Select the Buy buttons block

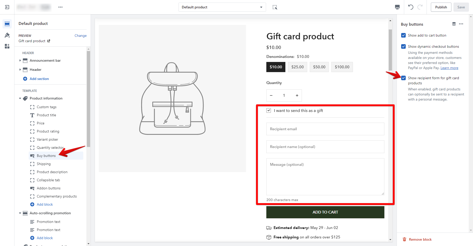click(56, 156)
